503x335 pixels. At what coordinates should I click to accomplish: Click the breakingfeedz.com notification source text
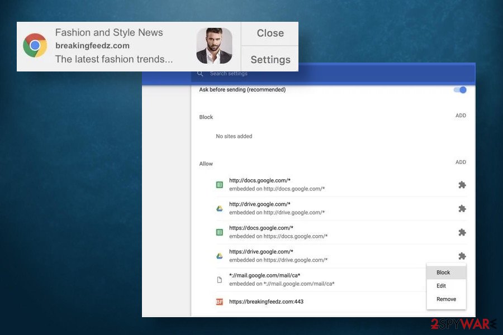(92, 46)
